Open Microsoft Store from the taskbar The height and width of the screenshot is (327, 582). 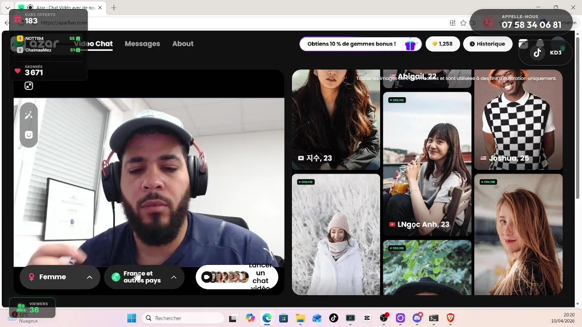tap(284, 318)
